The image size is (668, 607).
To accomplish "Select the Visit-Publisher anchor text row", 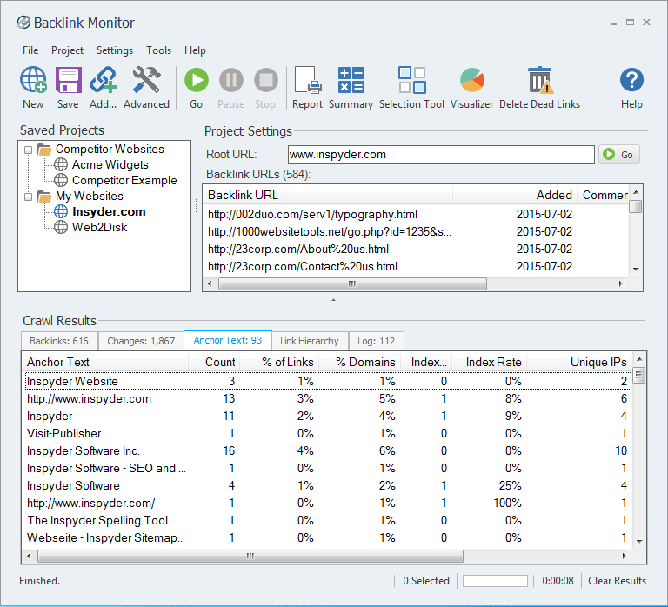I will (x=327, y=434).
